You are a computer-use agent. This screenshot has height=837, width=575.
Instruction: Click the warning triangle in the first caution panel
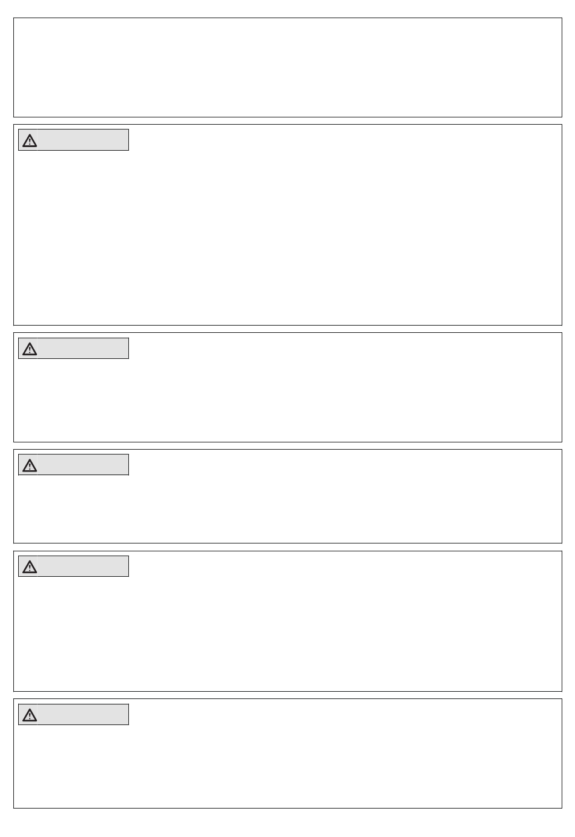[30, 140]
